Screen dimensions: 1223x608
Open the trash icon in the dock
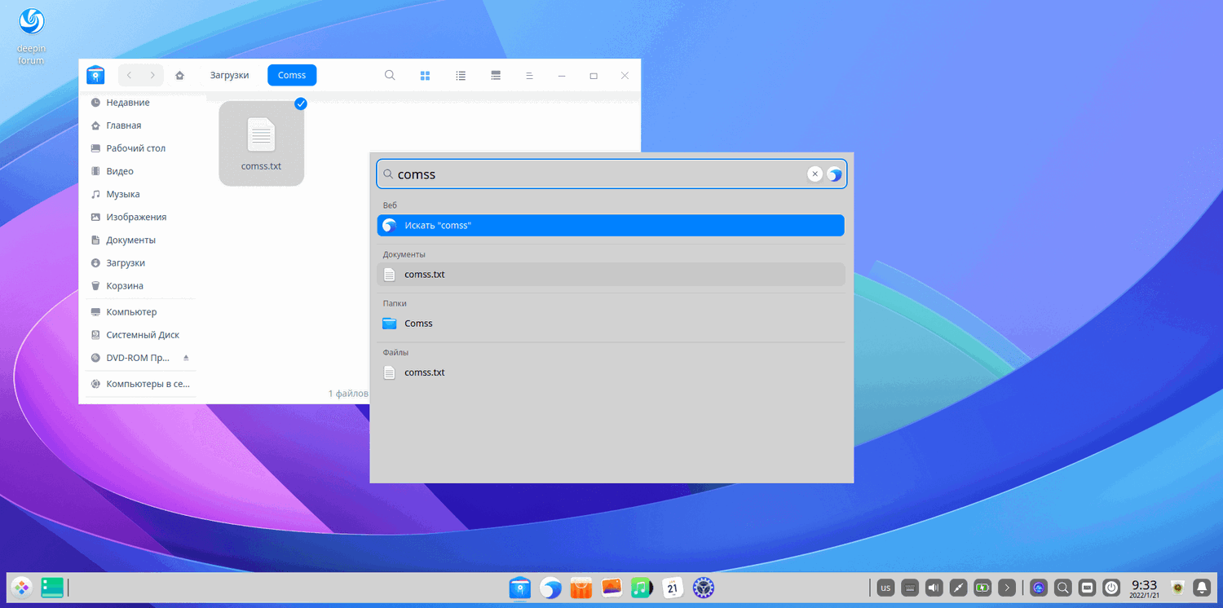[1177, 587]
